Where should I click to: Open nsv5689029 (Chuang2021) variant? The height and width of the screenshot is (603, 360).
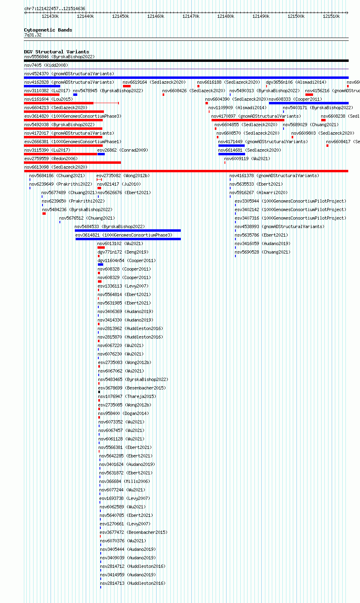311,125
